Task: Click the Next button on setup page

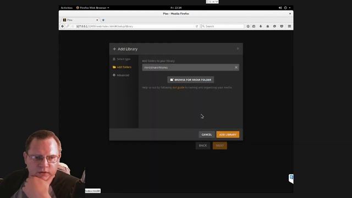Action: pos(220,145)
